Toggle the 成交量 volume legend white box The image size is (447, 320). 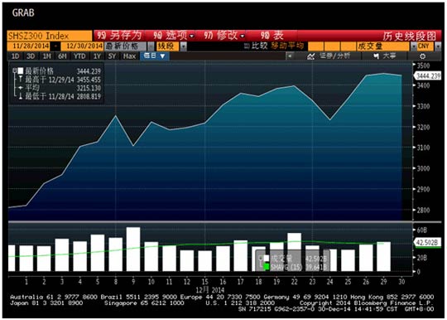tap(267, 259)
